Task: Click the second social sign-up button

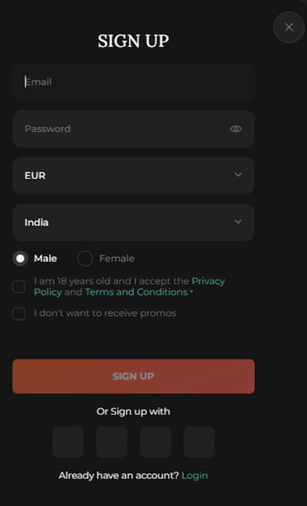Action: click(112, 442)
